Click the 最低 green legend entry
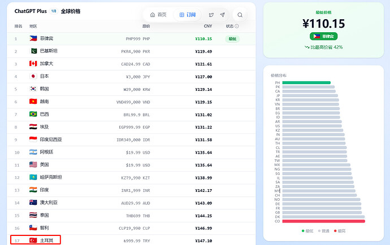The height and width of the screenshot is (245, 390). click(307, 231)
